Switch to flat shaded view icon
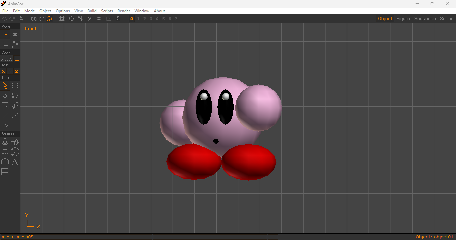Viewport: 456px width, 240px height. (41, 19)
